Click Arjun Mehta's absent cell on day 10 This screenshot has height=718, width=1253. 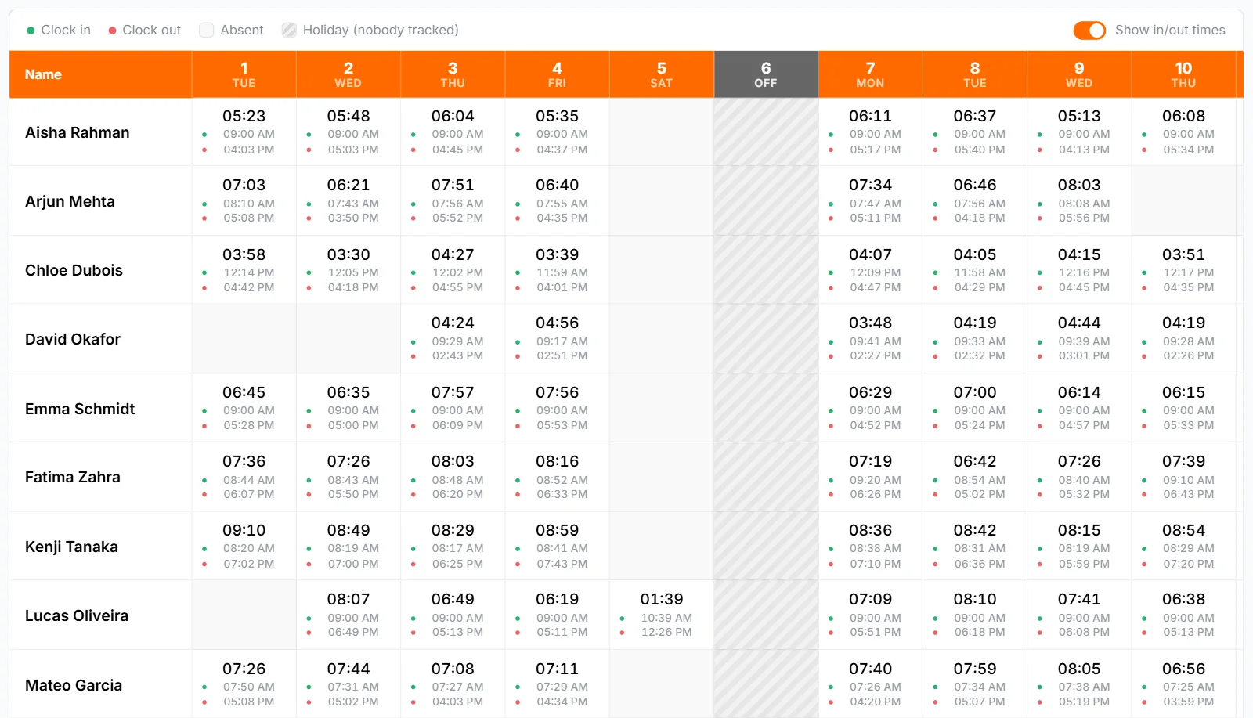coord(1183,201)
